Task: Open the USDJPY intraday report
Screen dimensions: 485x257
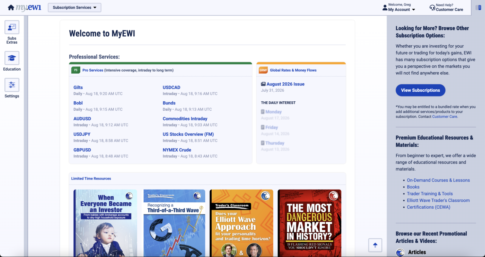Action: coord(82,134)
